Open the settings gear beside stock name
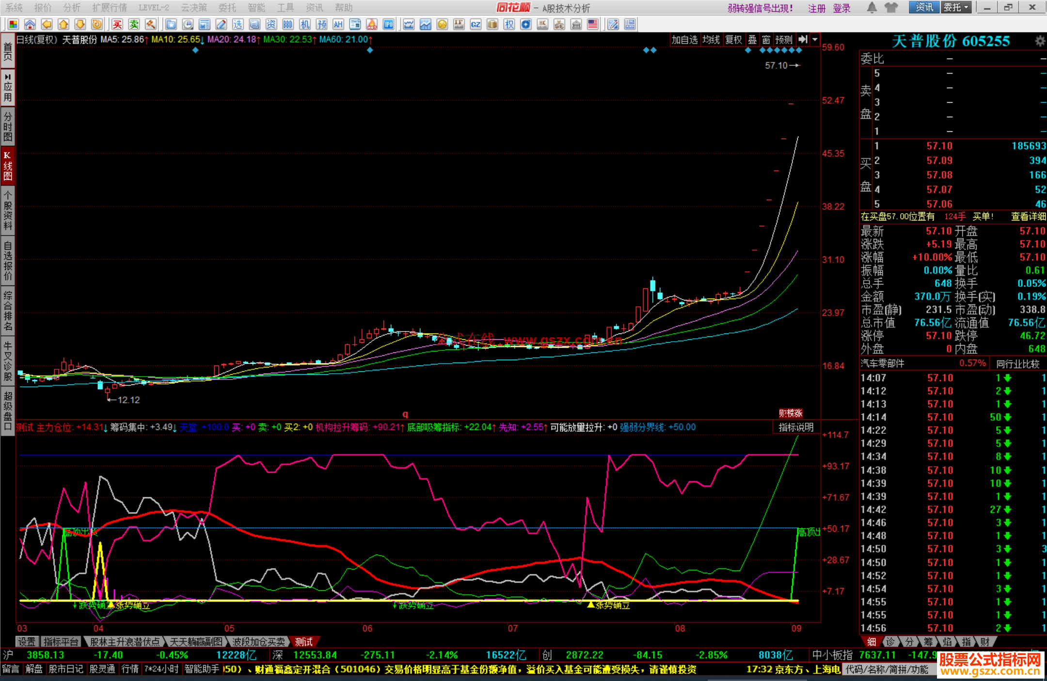The height and width of the screenshot is (681, 1047). tap(1039, 41)
